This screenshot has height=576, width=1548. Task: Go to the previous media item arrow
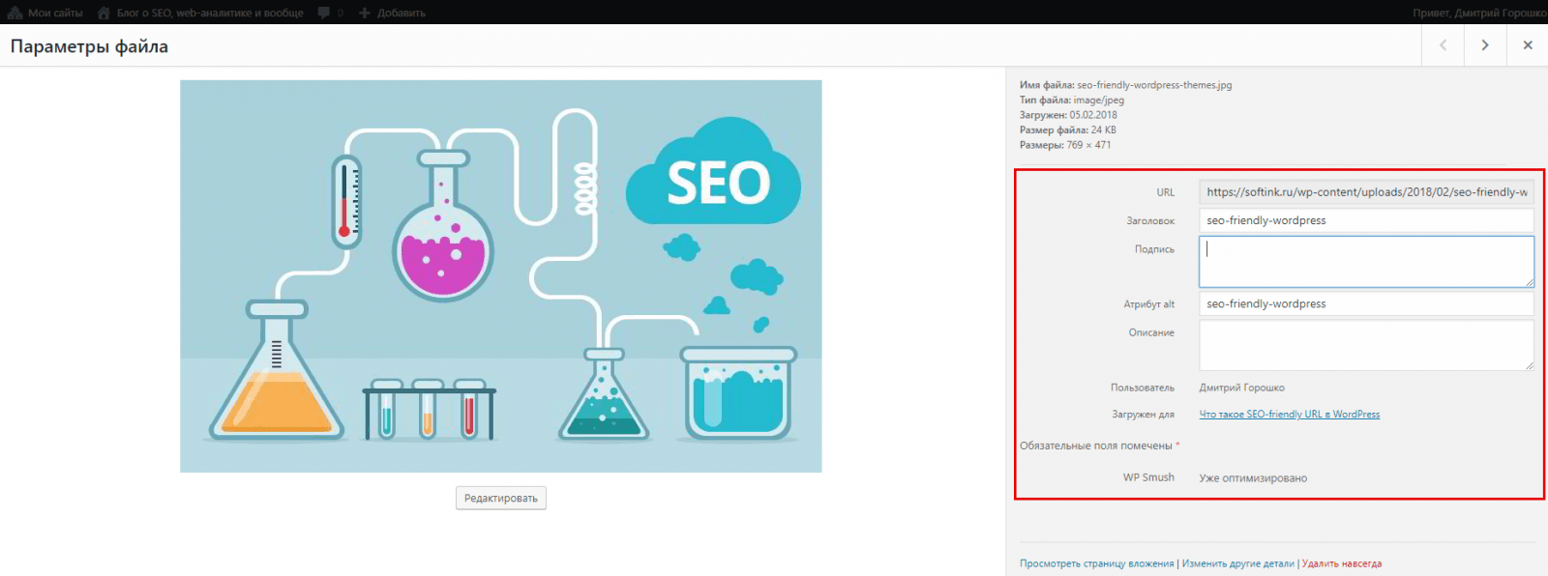tap(1443, 45)
